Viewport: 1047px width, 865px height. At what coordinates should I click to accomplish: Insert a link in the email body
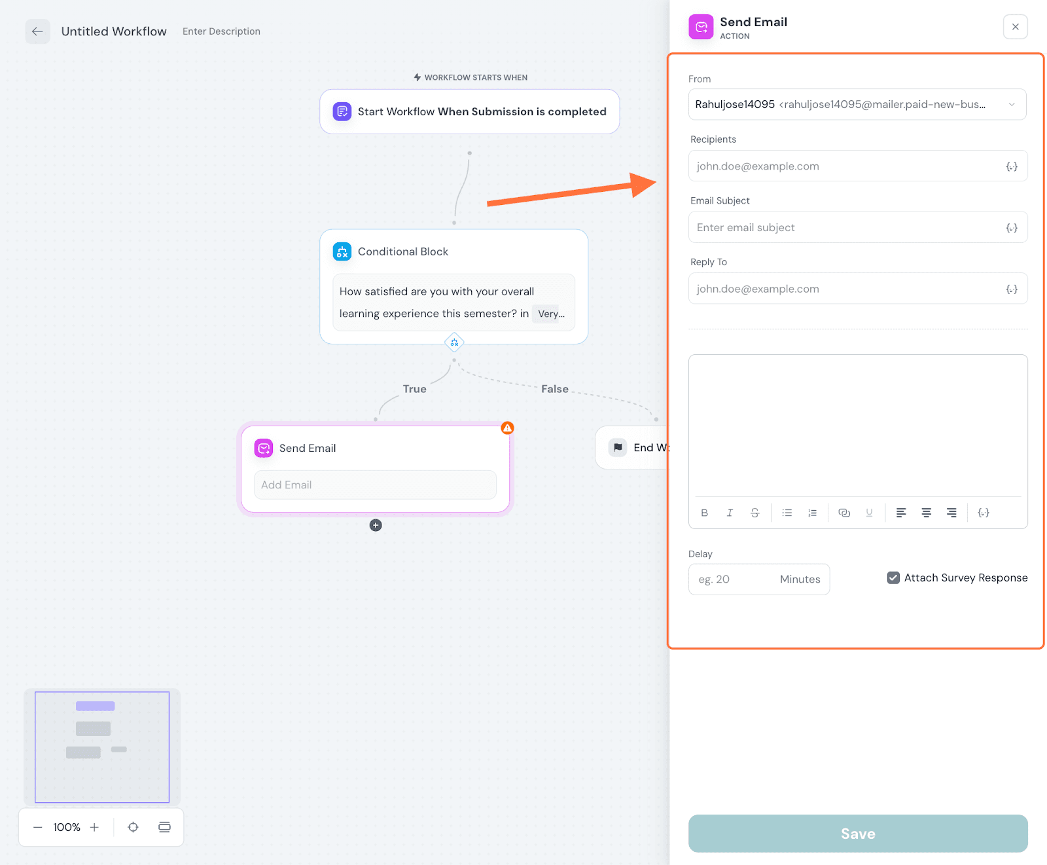point(844,513)
